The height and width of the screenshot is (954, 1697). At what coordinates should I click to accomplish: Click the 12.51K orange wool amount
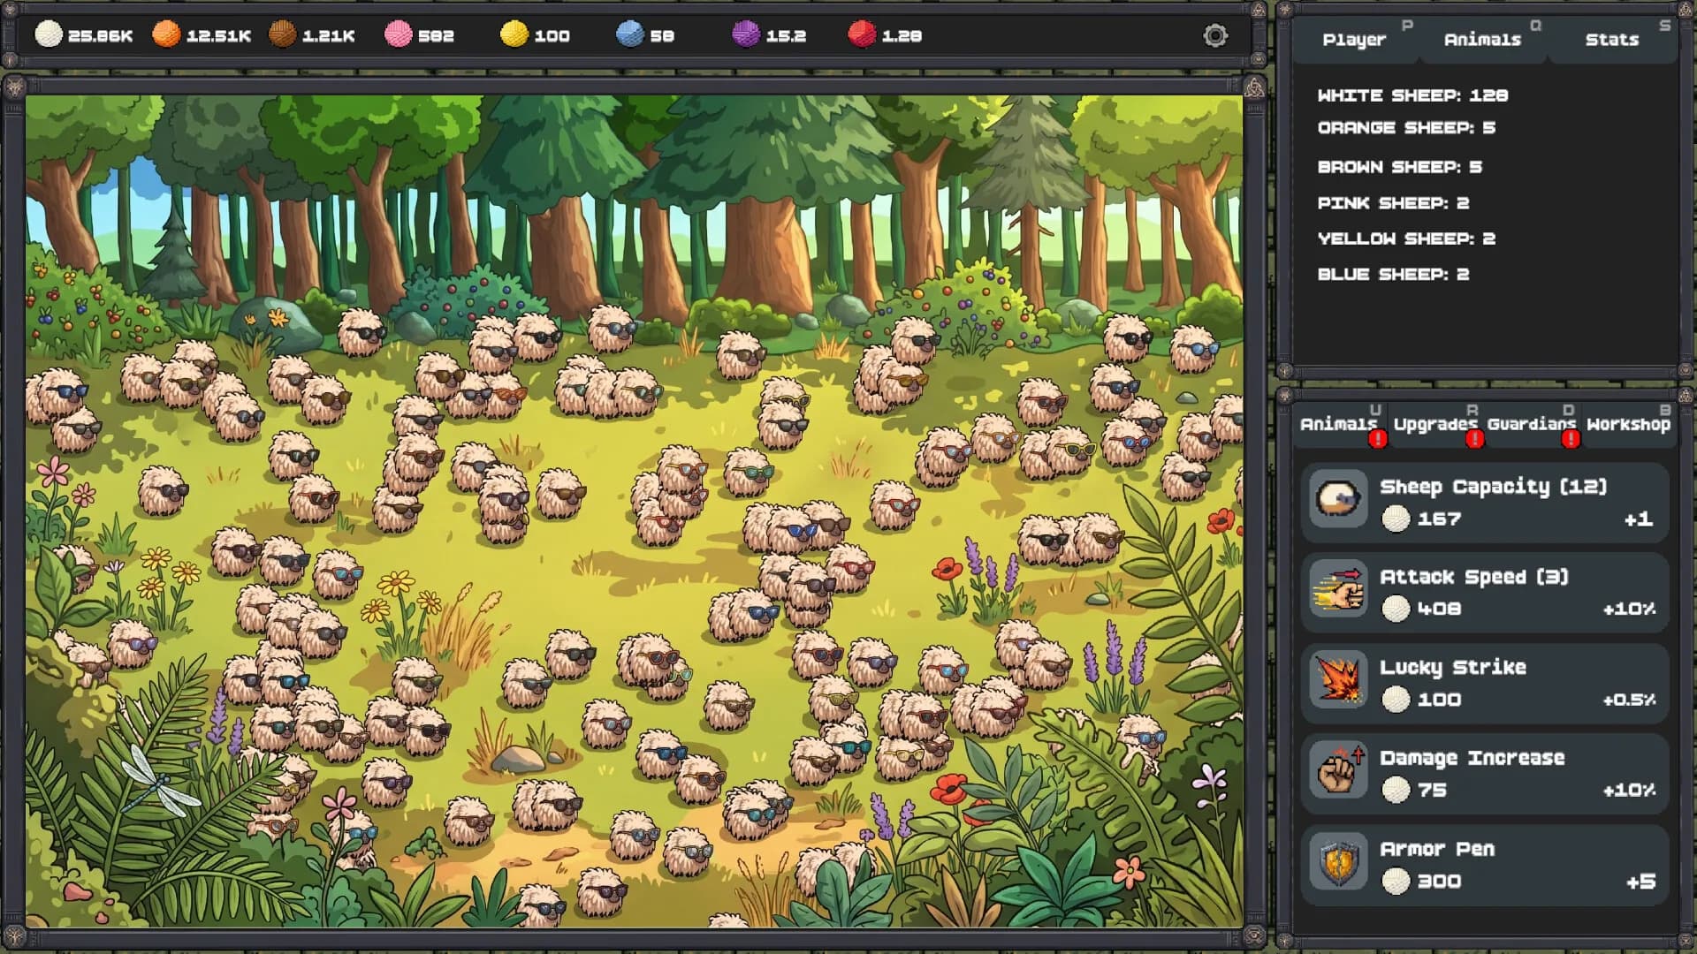click(x=218, y=36)
